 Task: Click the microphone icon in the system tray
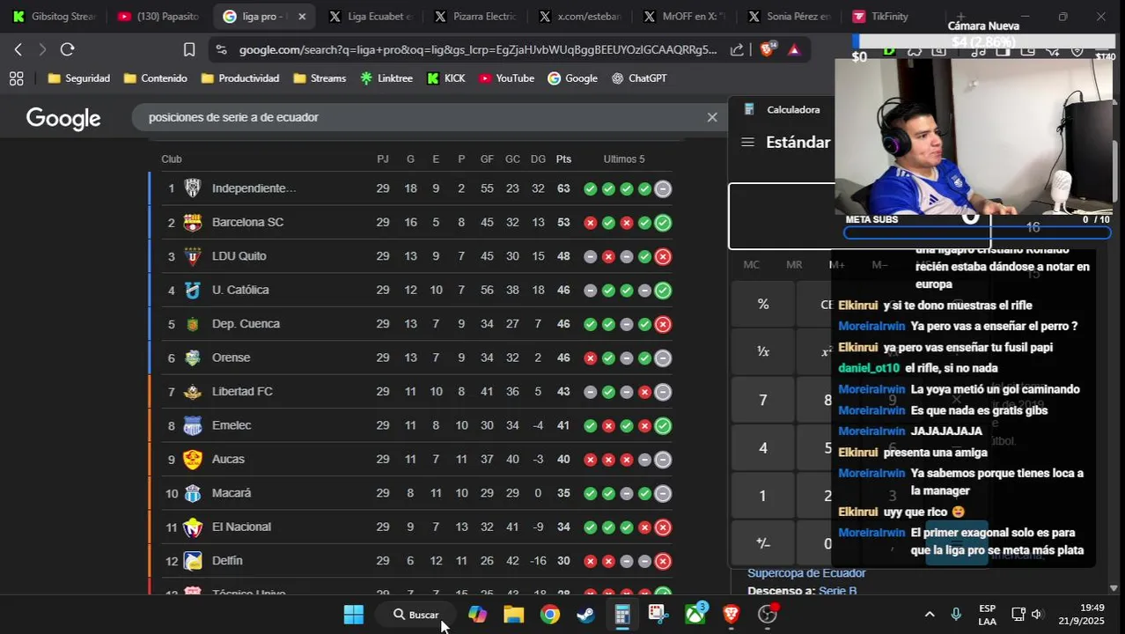click(956, 615)
